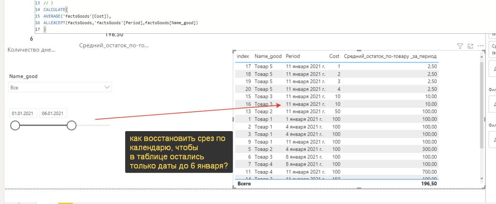Open more options ellipsis of table visual
This screenshot has width=496, height=204.
pyautogui.click(x=481, y=46)
